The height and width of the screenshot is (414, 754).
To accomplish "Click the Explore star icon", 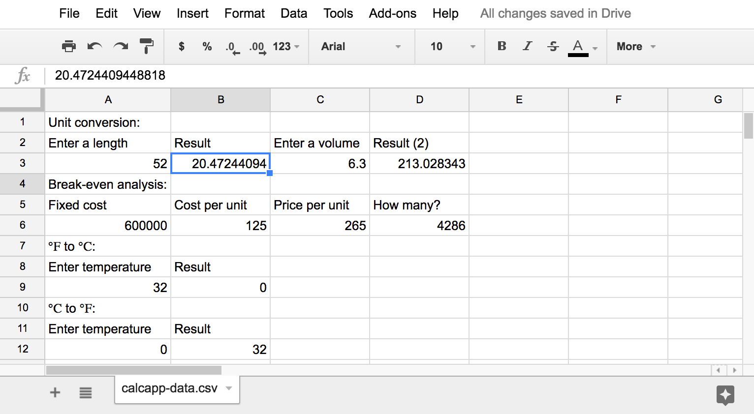I will pos(725,395).
